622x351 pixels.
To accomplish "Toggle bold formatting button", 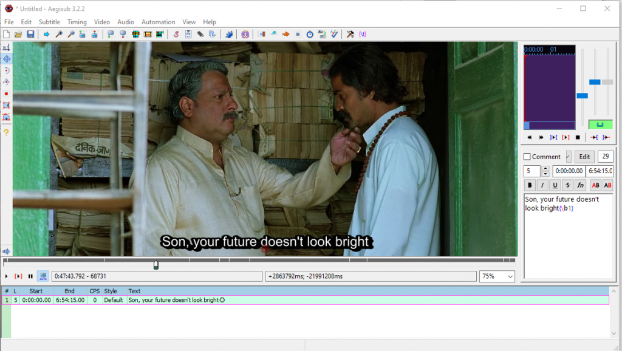I will (530, 185).
